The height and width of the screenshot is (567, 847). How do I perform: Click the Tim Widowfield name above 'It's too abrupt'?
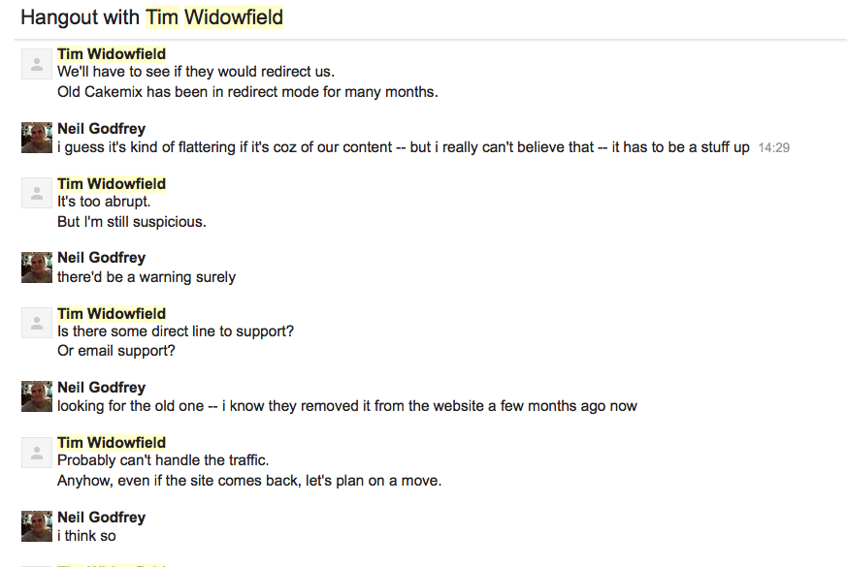112,183
